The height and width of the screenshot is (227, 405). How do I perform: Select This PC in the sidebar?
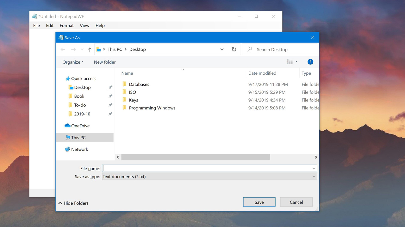(78, 137)
